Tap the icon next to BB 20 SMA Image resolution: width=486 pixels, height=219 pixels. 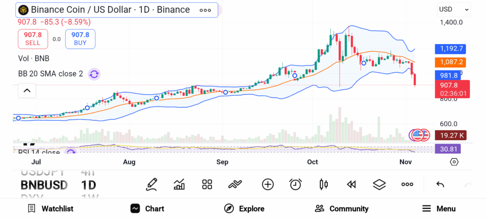94,74
